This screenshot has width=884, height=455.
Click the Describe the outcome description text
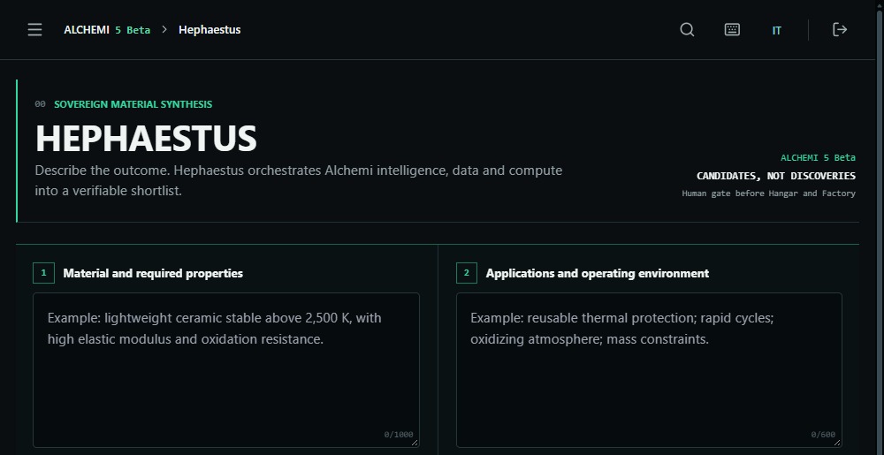298,180
